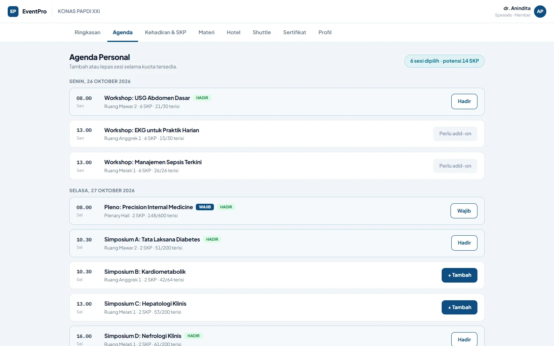Click the EventPro EP logo icon
This screenshot has height=346, width=554.
point(13,12)
